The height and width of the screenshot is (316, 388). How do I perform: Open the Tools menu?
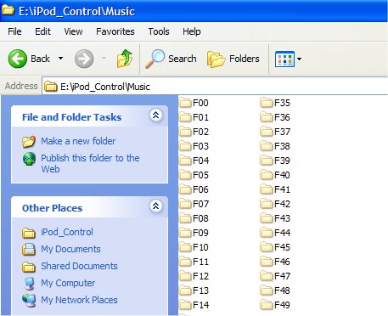coord(159,31)
